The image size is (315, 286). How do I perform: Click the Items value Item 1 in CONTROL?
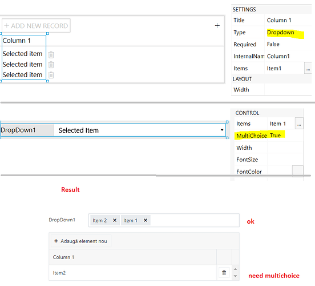tap(278, 124)
